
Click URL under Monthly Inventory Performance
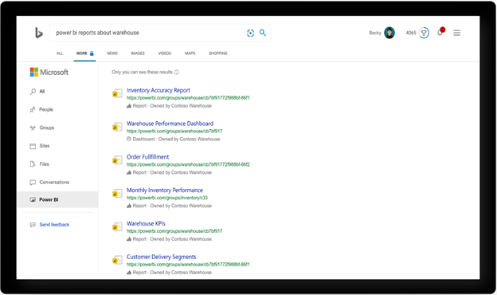click(x=167, y=198)
